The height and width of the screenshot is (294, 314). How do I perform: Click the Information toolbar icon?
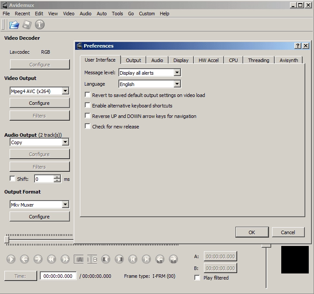pyautogui.click(x=40, y=24)
